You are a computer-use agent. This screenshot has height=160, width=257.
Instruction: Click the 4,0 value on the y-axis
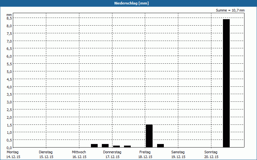click(x=9, y=87)
